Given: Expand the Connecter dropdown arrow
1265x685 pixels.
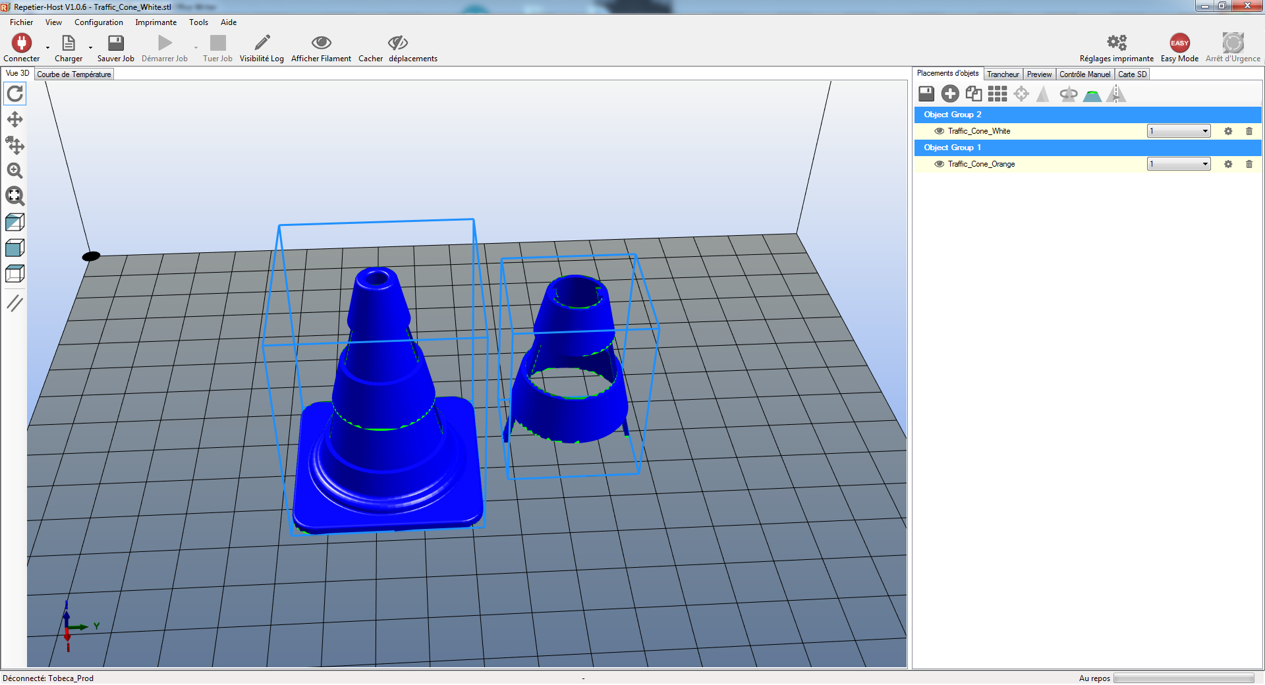Looking at the screenshot, I should pyautogui.click(x=47, y=47).
